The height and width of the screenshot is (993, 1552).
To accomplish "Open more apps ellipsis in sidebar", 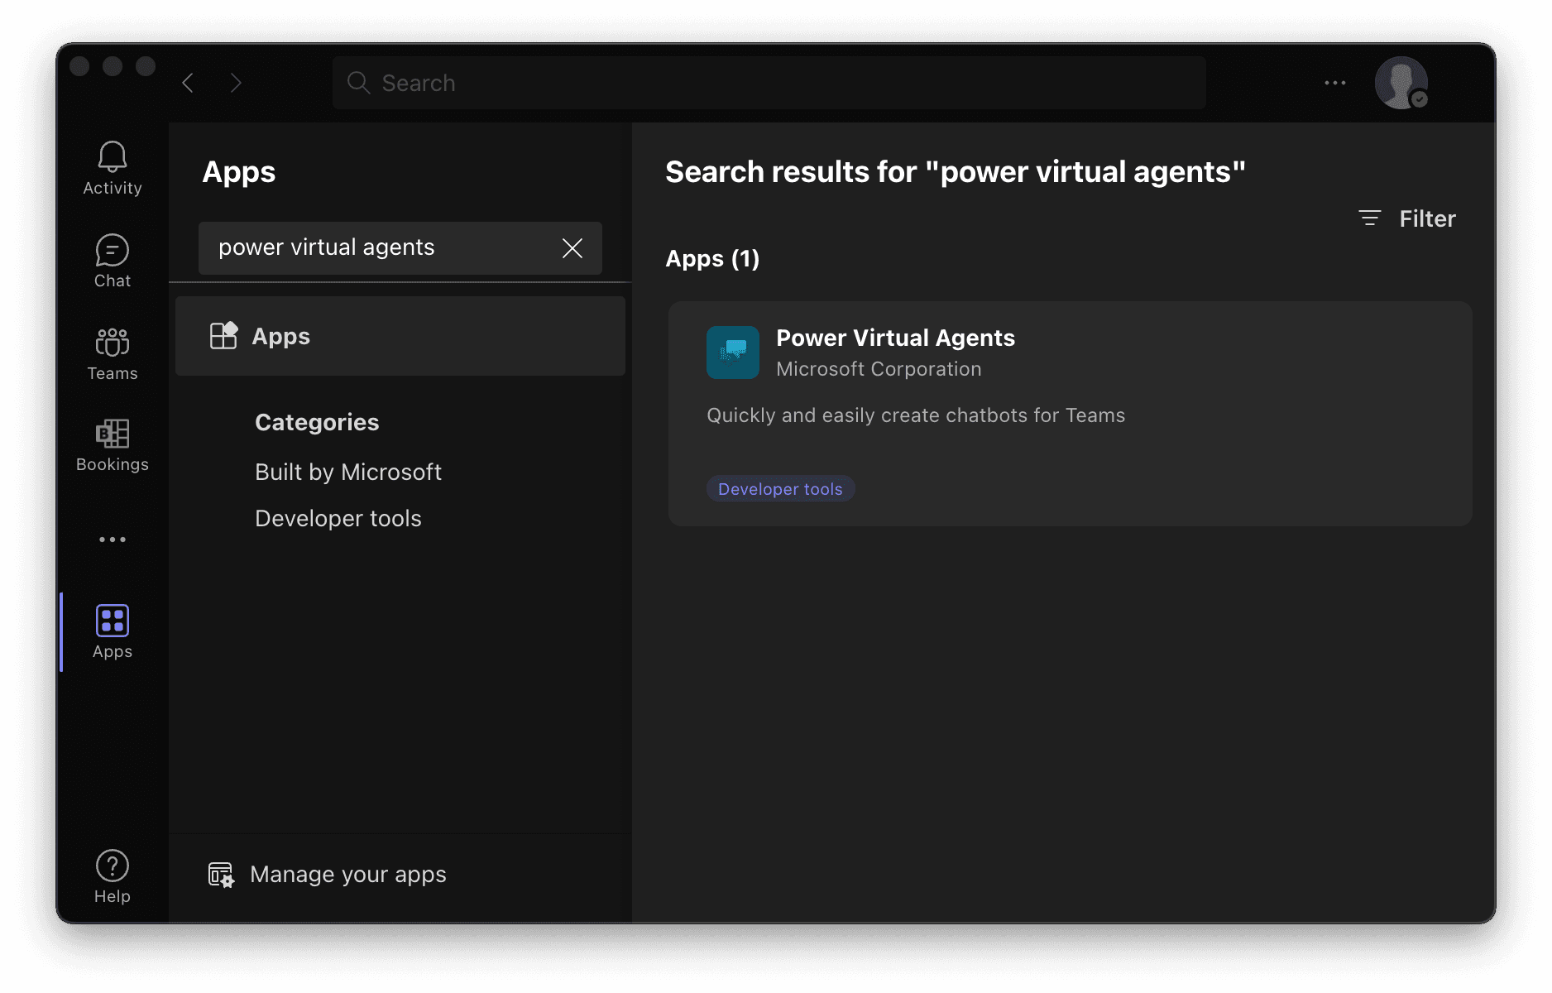I will (113, 540).
